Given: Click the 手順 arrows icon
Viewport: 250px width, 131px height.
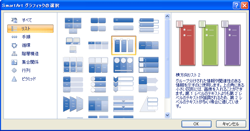Looking at the screenshot, I should [x=14, y=37].
